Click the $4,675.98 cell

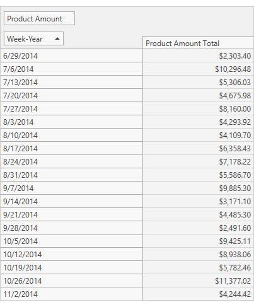click(x=198, y=95)
